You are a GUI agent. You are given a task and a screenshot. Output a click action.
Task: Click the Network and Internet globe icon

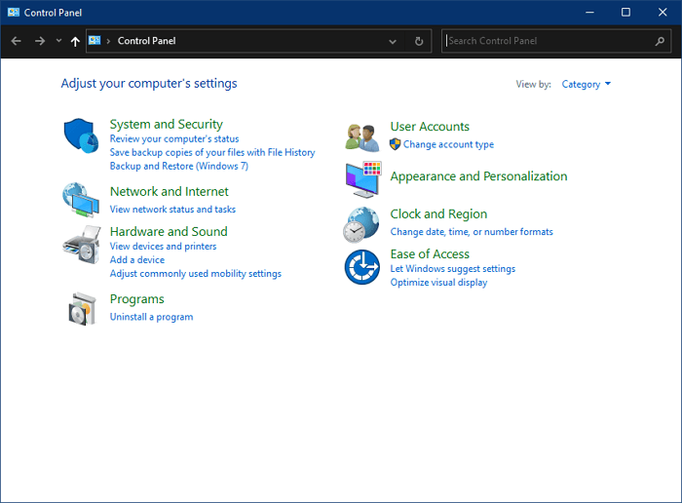81,199
